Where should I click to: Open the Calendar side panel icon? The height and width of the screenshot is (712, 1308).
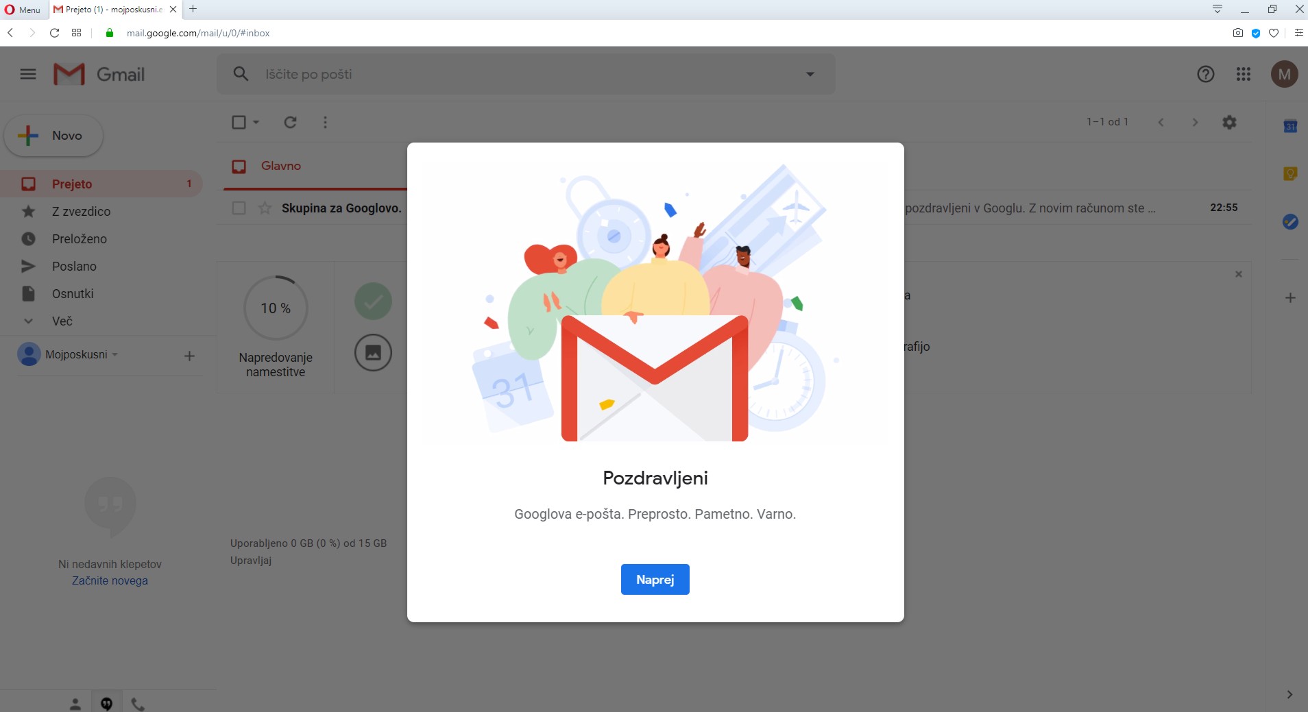click(x=1290, y=126)
